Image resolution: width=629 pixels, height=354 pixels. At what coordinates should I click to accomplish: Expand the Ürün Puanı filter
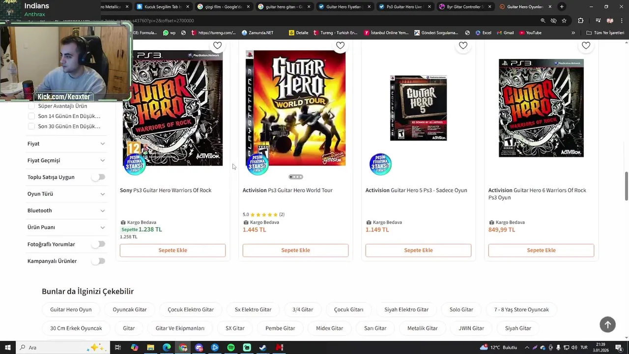point(66,227)
